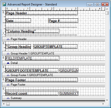Select the Page # field object
Screen dimensions: 111x108
63,21
